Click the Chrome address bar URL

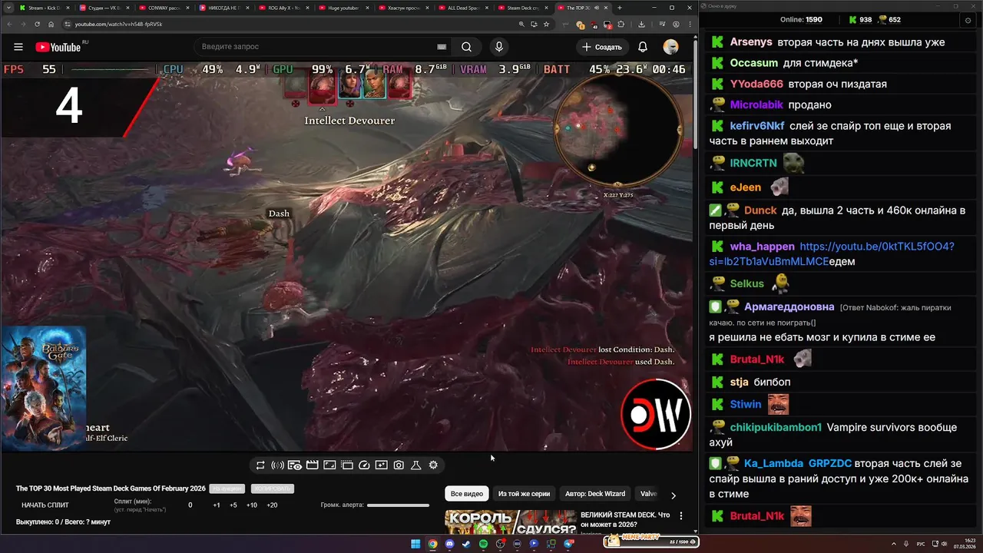[118, 24]
